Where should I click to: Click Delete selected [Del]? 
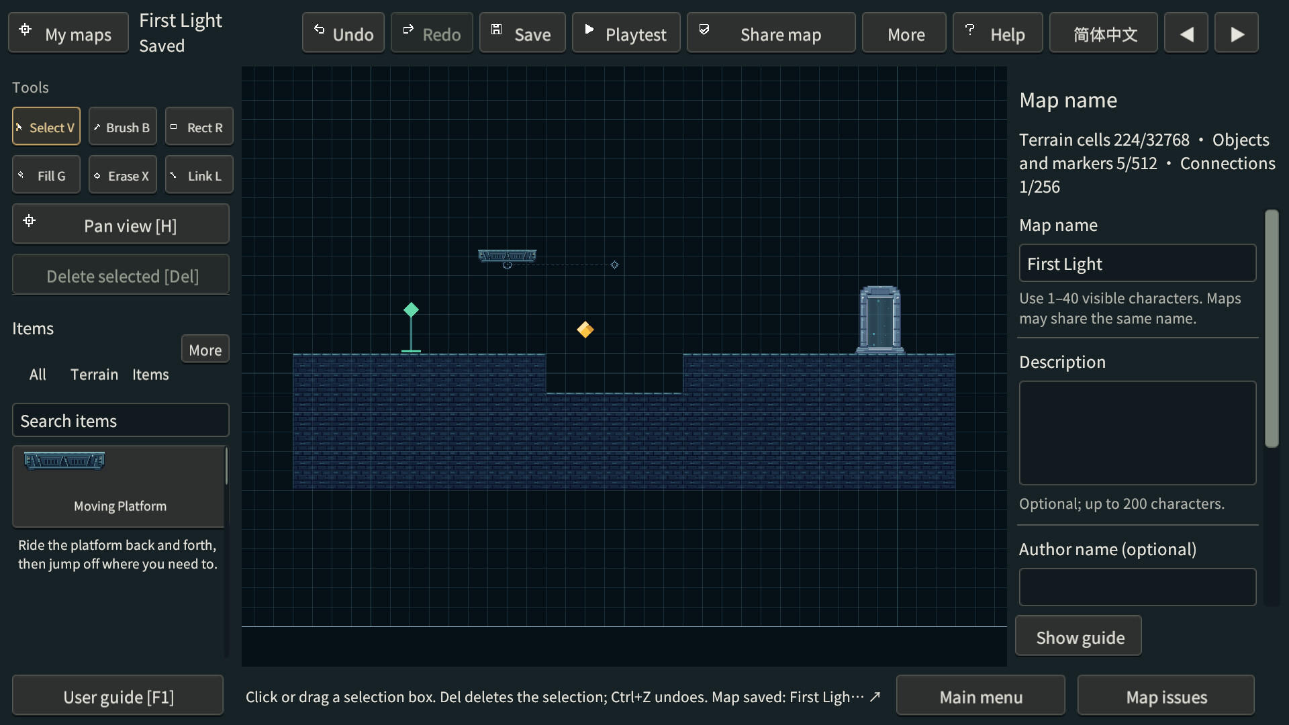pyautogui.click(x=121, y=275)
